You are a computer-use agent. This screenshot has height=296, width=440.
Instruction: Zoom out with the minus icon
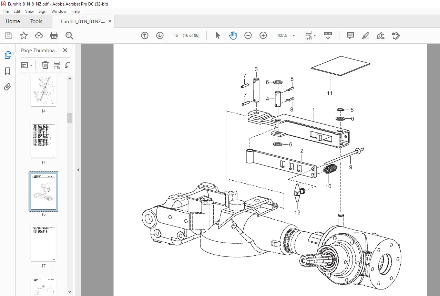click(x=248, y=35)
